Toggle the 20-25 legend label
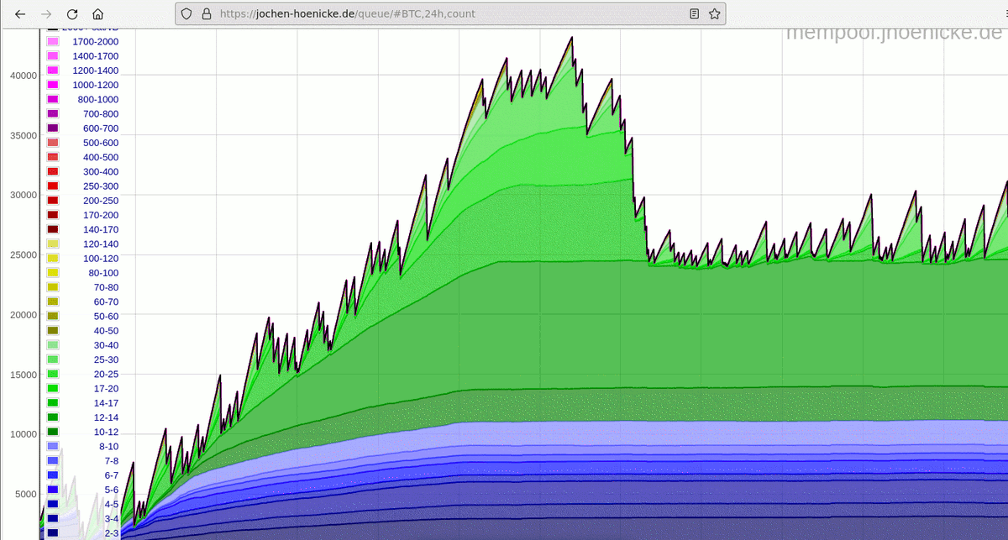The image size is (1008, 540). (x=106, y=374)
